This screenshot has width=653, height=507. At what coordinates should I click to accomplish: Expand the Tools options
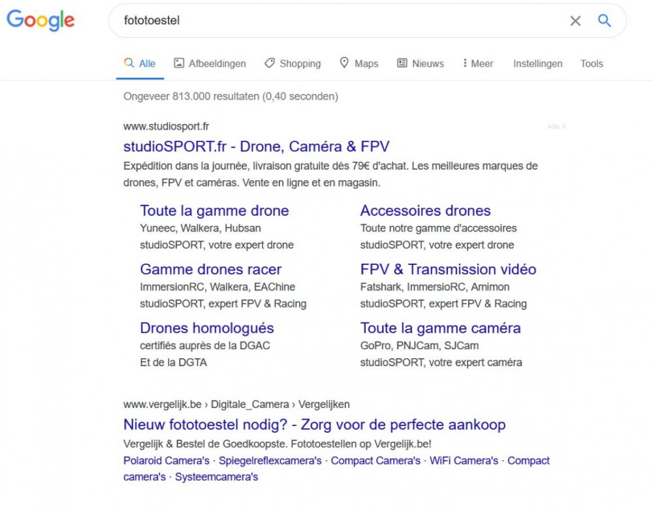[x=592, y=63]
